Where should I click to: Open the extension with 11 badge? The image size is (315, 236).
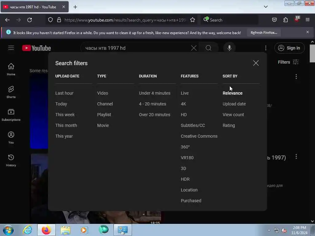297,19
